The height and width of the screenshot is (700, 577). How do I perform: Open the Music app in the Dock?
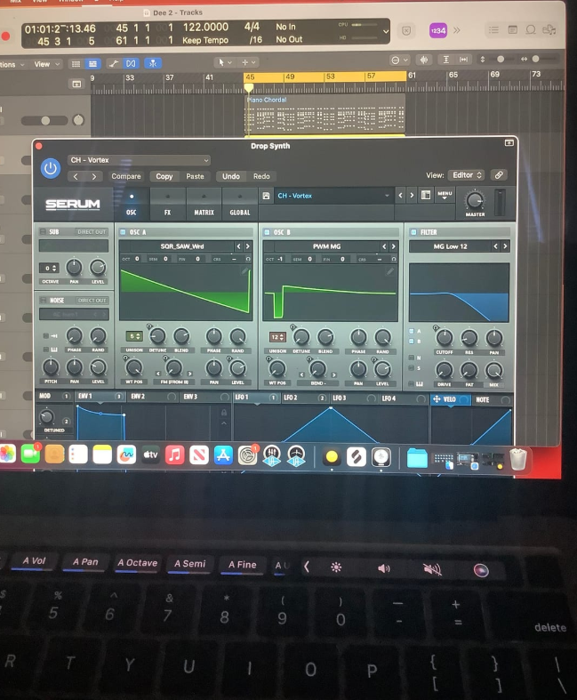point(174,455)
